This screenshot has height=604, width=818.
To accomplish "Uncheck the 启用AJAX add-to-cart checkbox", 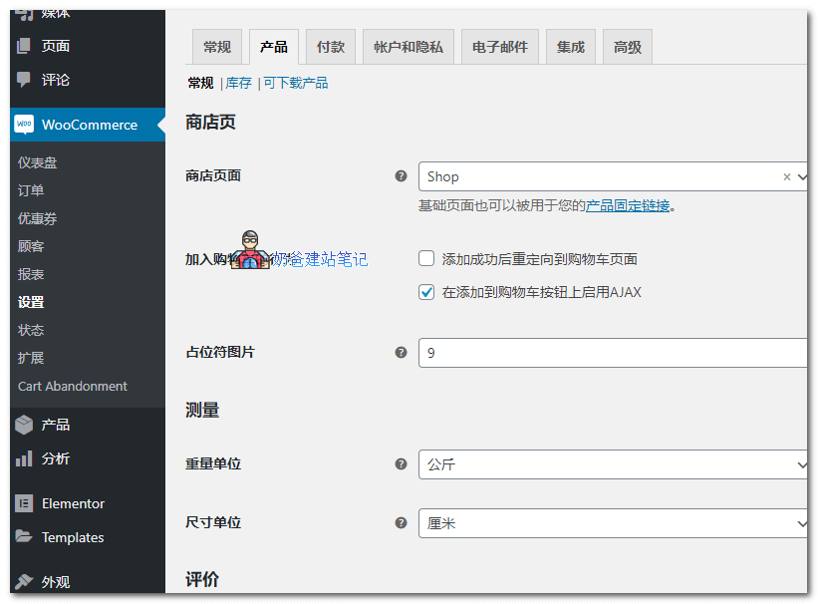I will click(x=426, y=292).
